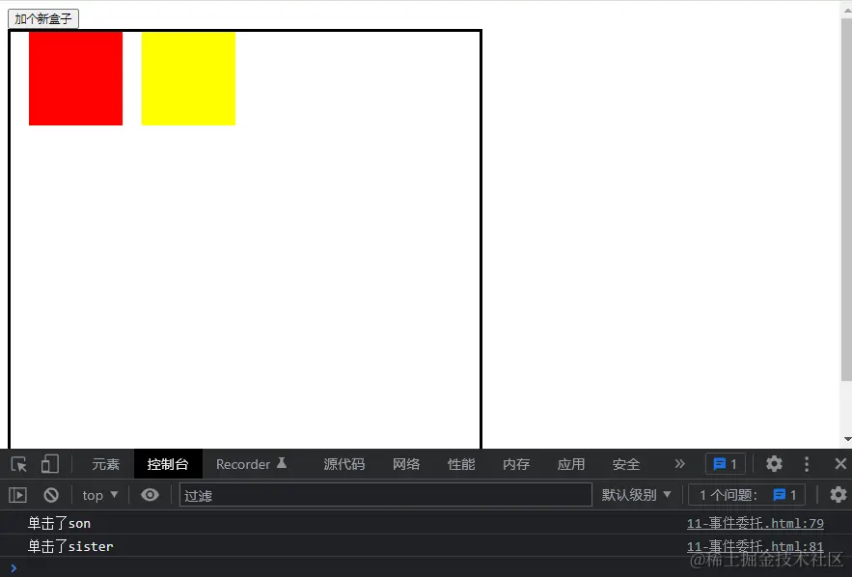
Task: Switch to the 网络 tab
Action: [406, 464]
